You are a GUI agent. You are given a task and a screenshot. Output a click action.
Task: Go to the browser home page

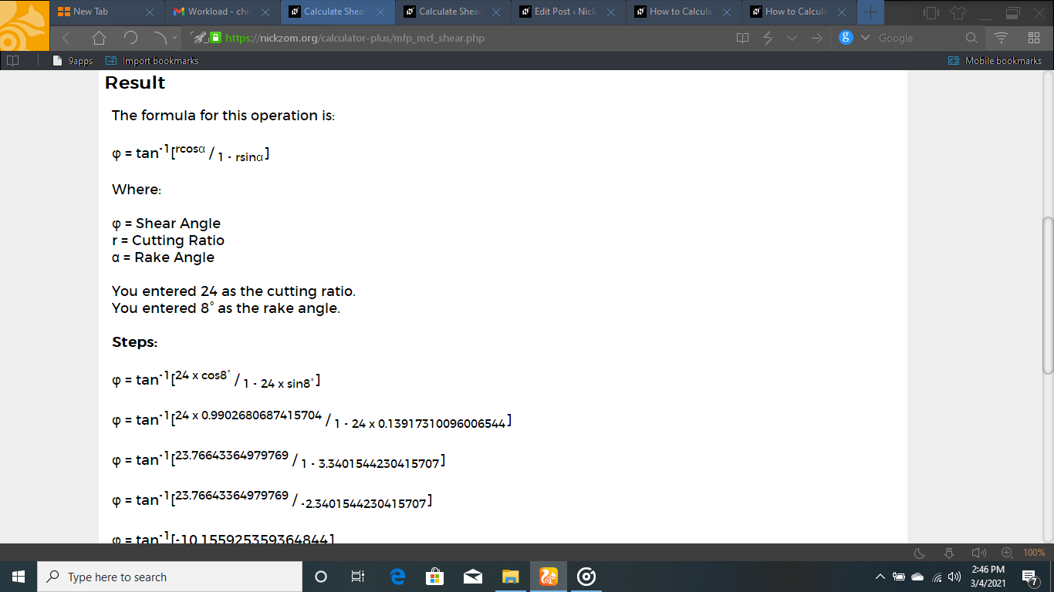tap(99, 38)
